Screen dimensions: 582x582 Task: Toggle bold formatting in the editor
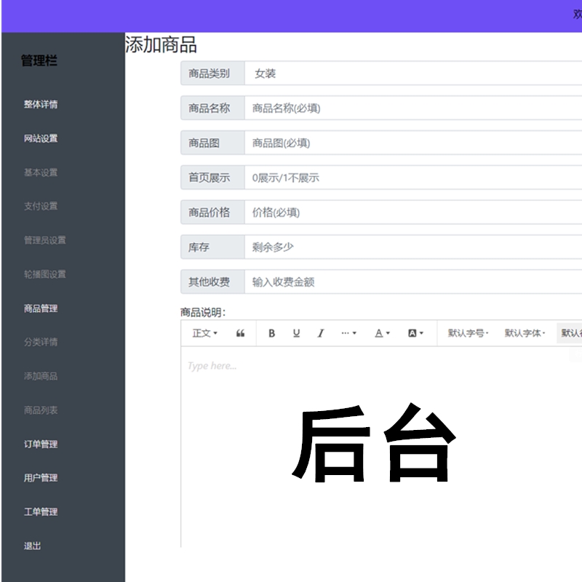tap(272, 333)
